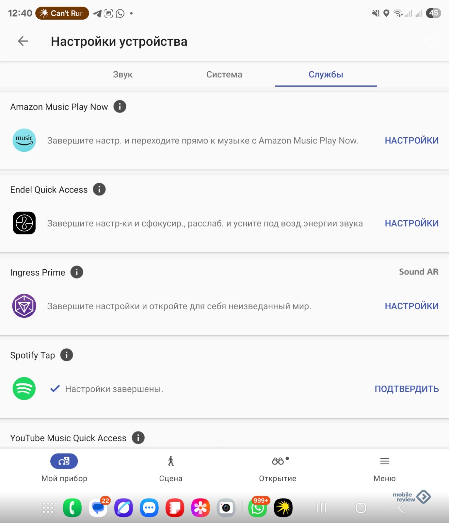Screen dimensions: 449x523
Task: Open НАСТРОЙКИ for Endel Quick Access
Action: pyautogui.click(x=411, y=223)
